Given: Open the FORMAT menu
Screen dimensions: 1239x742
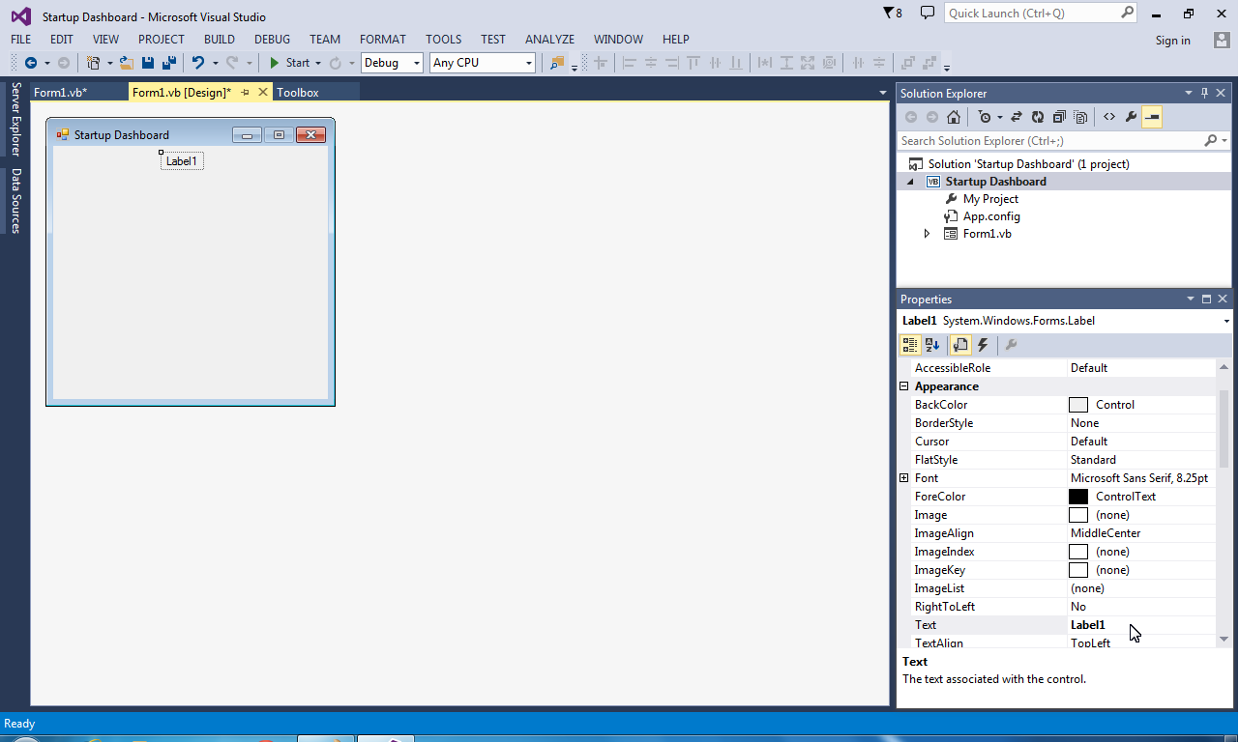Looking at the screenshot, I should point(383,40).
